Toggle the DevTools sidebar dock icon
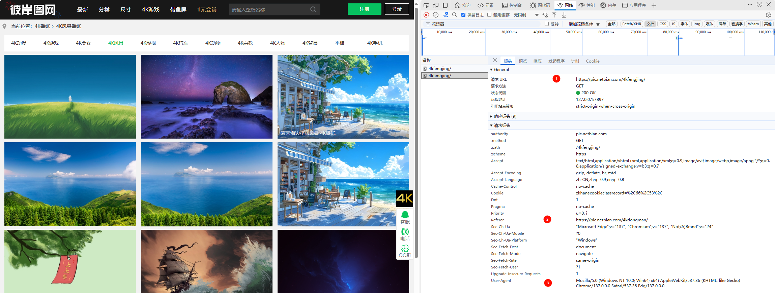This screenshot has width=775, height=293. point(445,5)
